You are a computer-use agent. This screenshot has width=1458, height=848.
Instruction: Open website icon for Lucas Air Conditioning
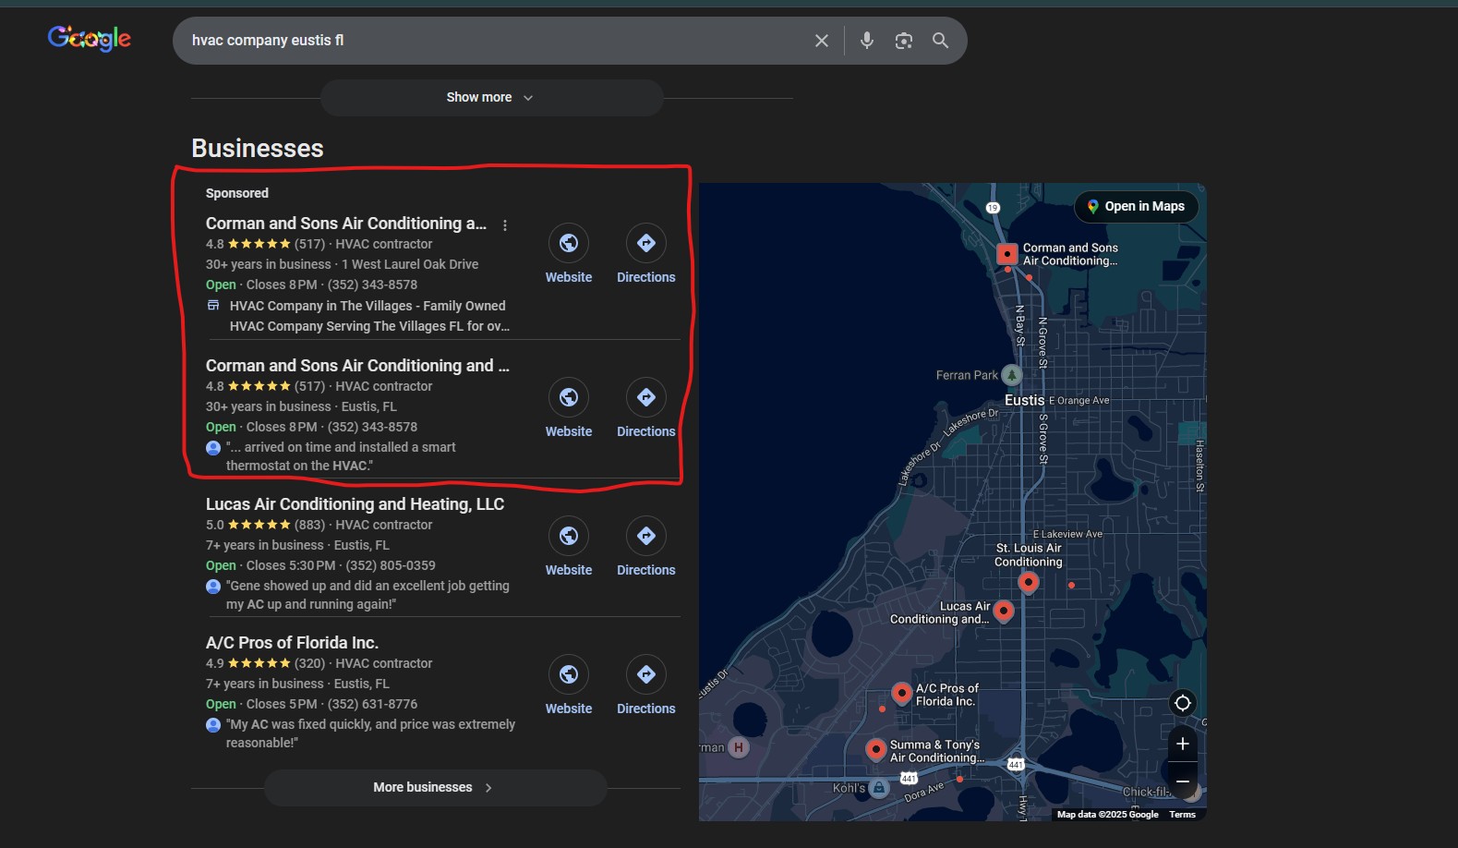pos(569,536)
